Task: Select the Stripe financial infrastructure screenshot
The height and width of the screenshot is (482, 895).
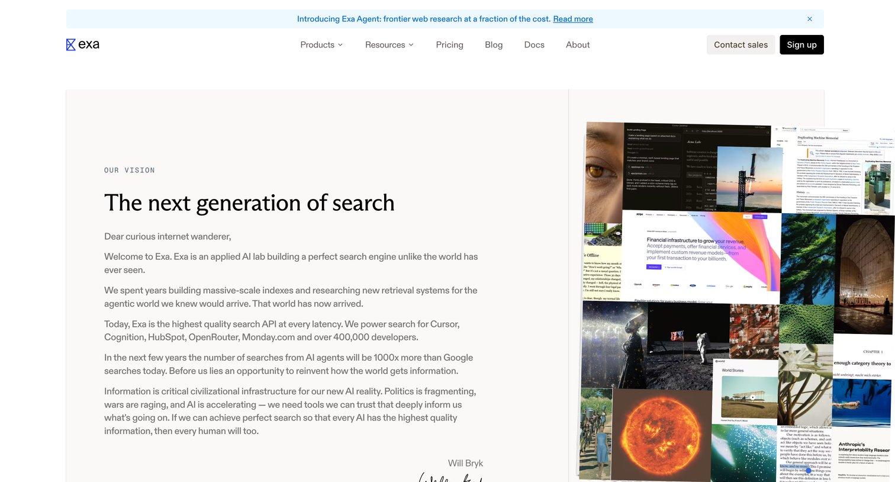Action: 702,257
